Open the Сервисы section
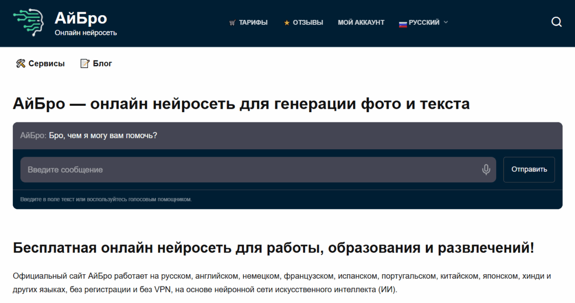The height and width of the screenshot is (303, 575). click(46, 63)
